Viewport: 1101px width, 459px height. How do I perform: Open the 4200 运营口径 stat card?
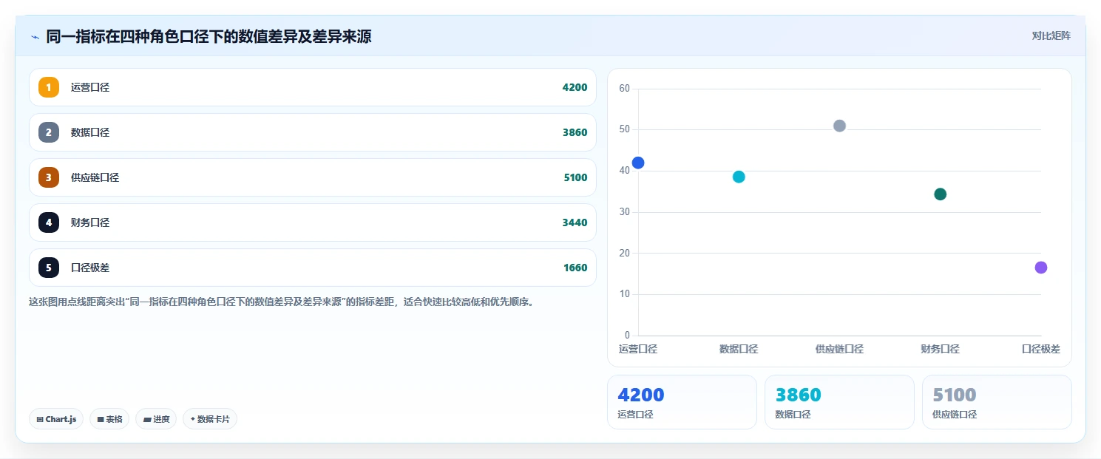pos(682,402)
